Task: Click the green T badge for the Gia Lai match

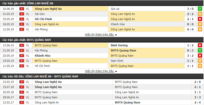Action: pos(200,9)
